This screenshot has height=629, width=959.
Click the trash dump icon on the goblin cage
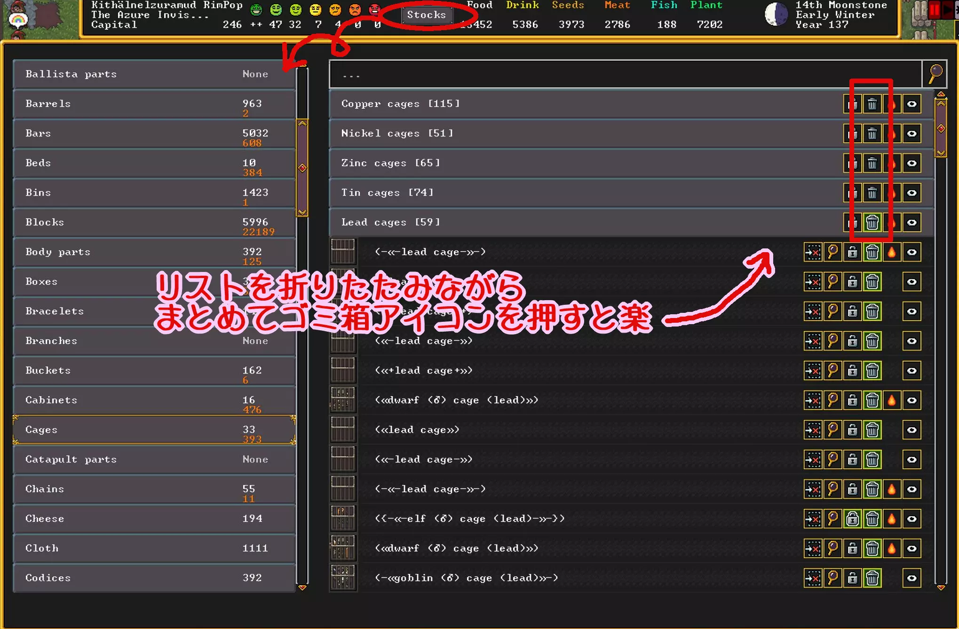[x=872, y=578]
